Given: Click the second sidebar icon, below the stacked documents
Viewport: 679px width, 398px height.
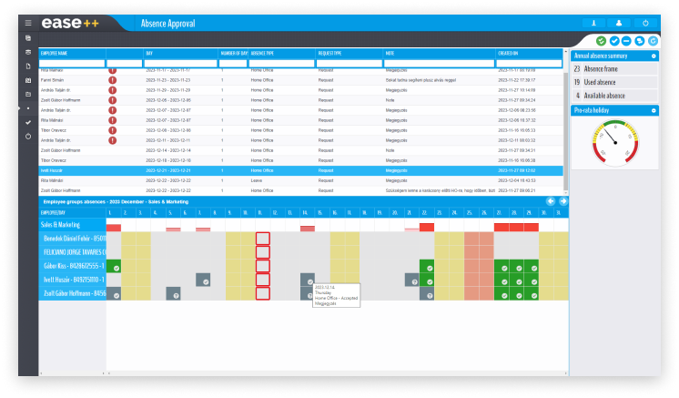Looking at the screenshot, I should (28, 52).
